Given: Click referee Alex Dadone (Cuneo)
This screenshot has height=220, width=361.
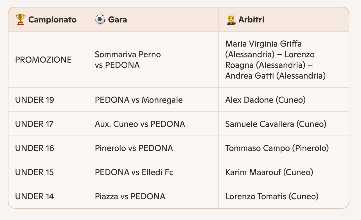Looking at the screenshot, I should coord(265,100).
